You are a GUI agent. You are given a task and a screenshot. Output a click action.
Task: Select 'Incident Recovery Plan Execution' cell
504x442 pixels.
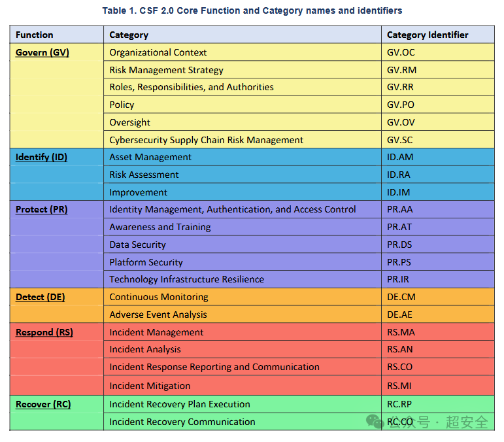(x=243, y=404)
